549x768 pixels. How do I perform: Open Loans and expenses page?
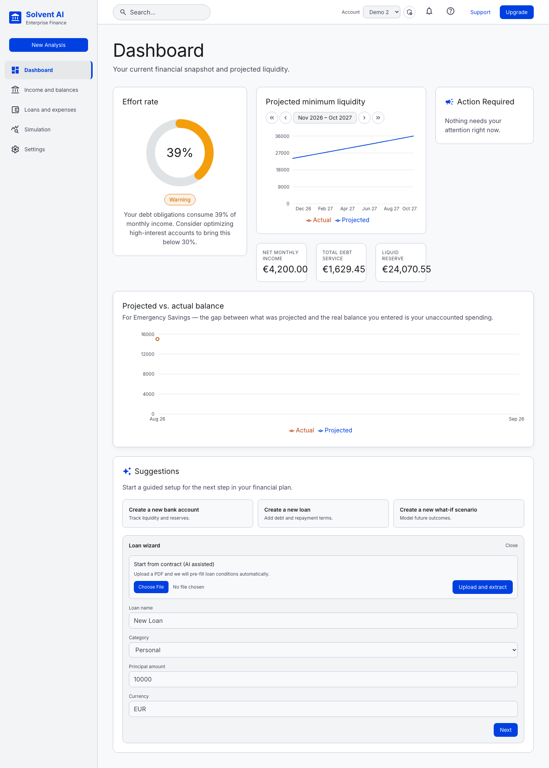pyautogui.click(x=48, y=110)
